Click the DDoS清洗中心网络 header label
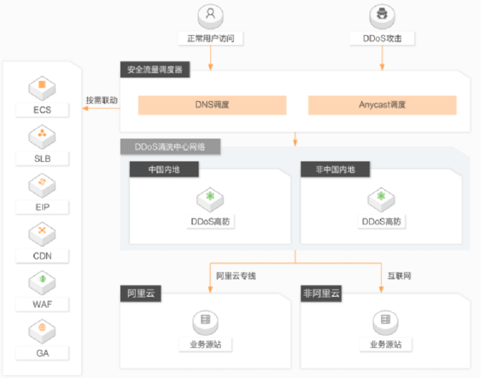The height and width of the screenshot is (378, 482). [170, 146]
